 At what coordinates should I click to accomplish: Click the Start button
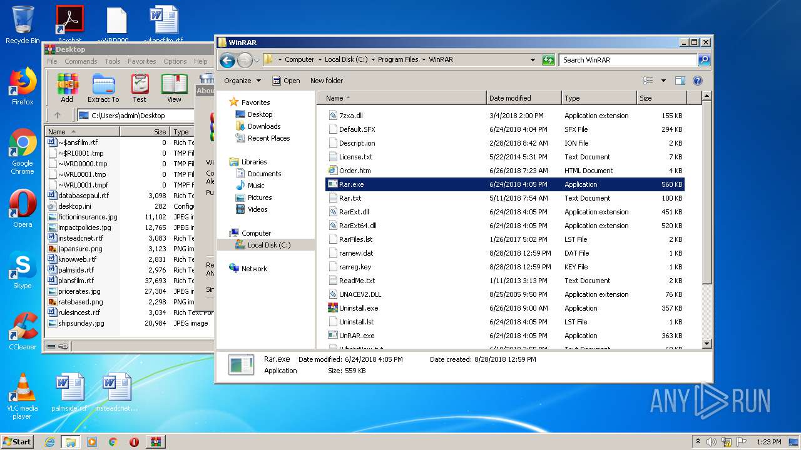pos(17,442)
